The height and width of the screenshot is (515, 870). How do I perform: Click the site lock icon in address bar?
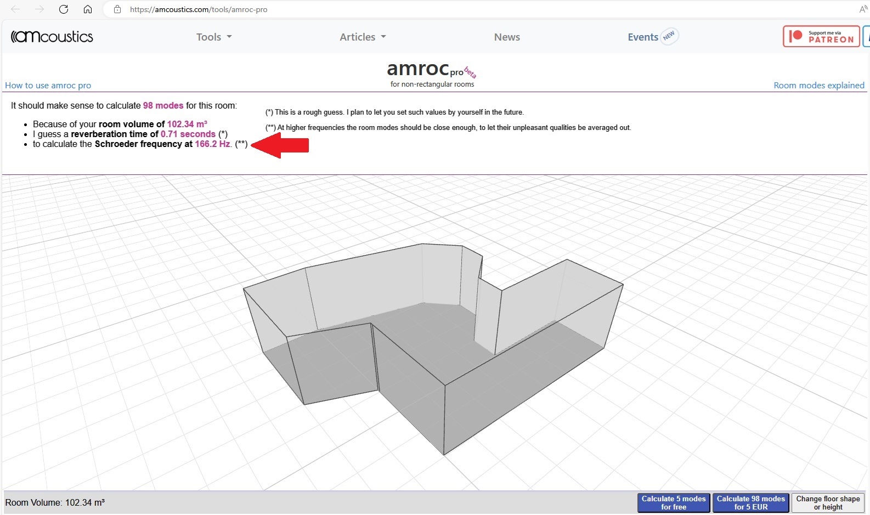click(117, 9)
